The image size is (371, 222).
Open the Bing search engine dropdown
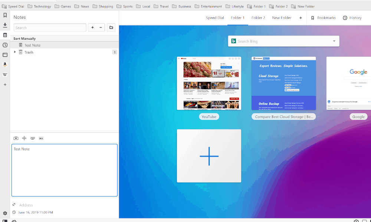point(334,41)
